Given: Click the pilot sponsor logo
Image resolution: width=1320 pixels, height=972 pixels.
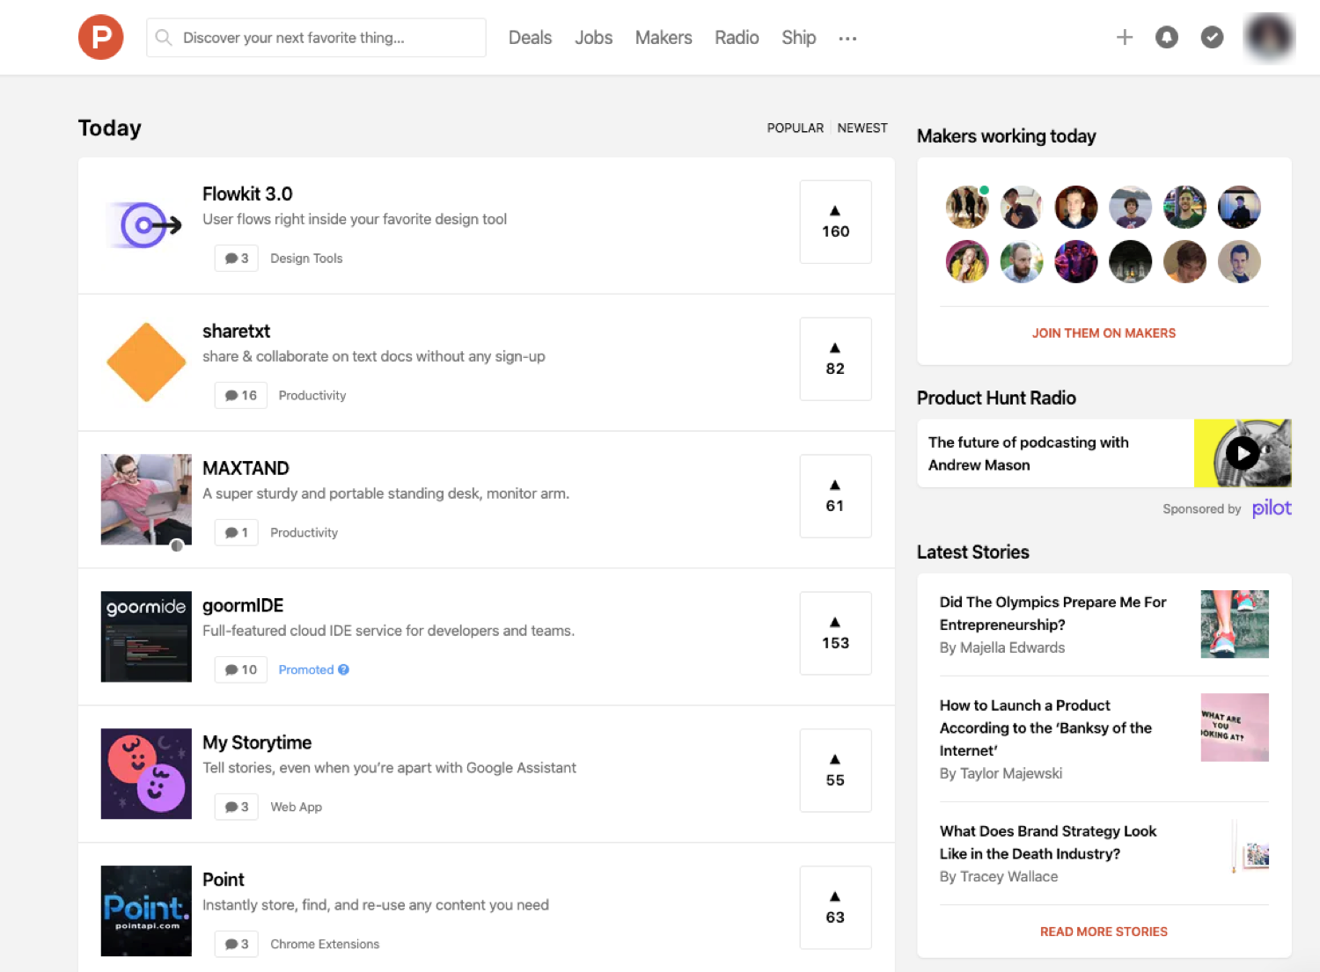Looking at the screenshot, I should pos(1272,508).
